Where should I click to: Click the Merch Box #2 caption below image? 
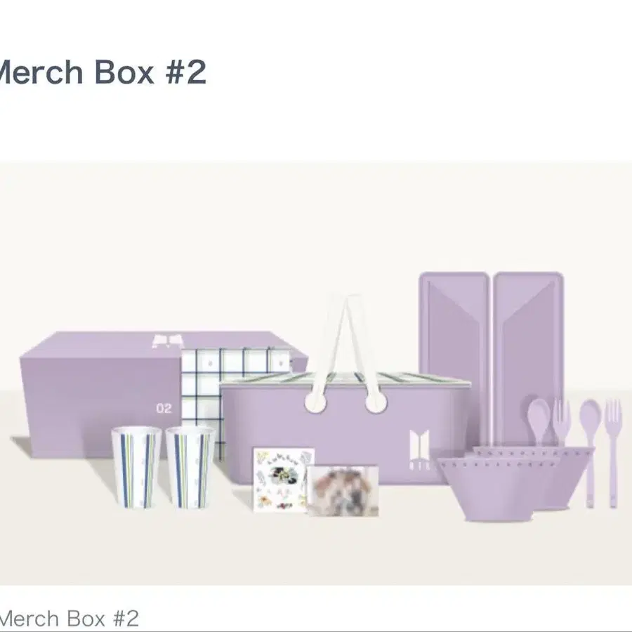(70, 618)
